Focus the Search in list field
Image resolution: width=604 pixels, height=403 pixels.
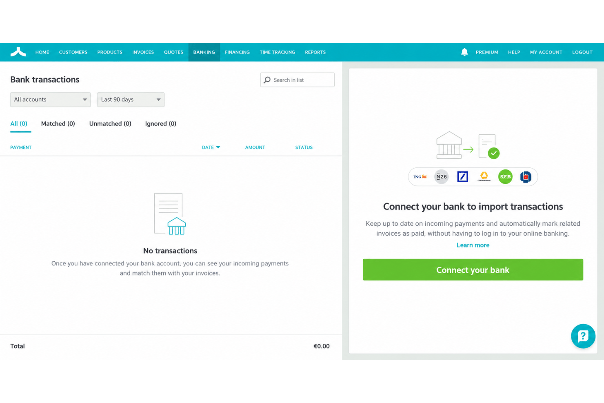297,80
